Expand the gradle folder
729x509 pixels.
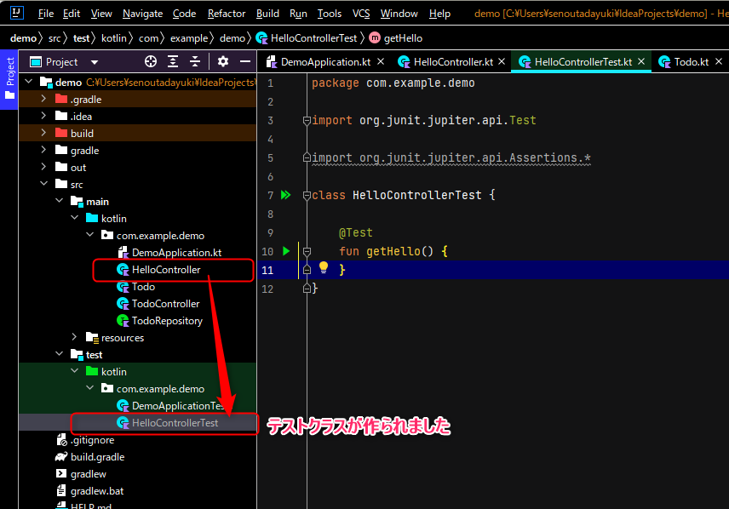(x=43, y=150)
